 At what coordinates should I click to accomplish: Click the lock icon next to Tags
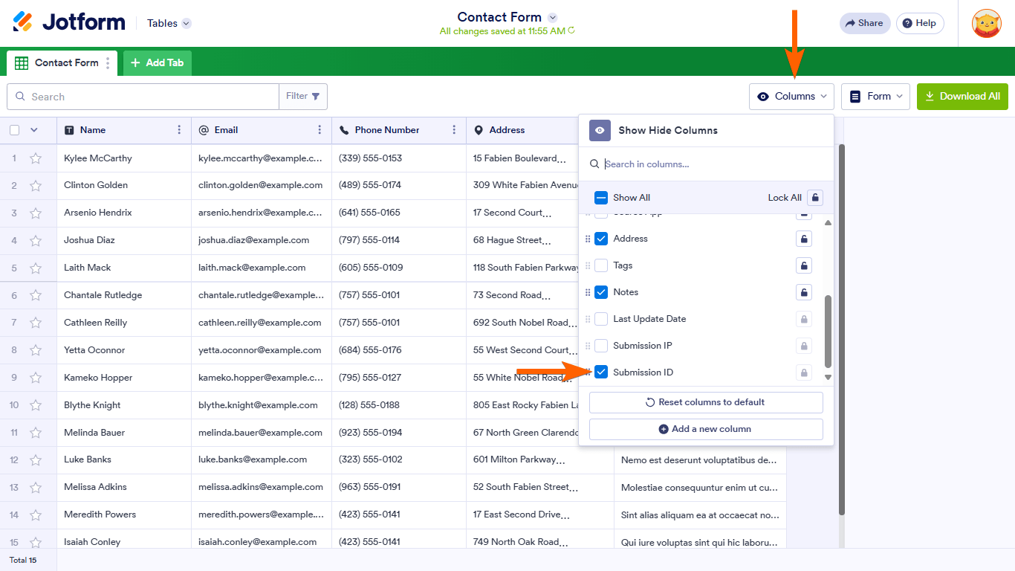coord(803,265)
